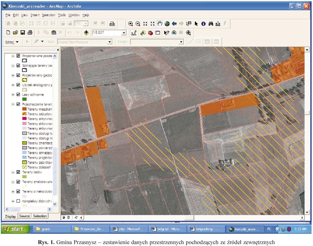Viewport: 313px width, 246px height.
Task: Open the belgradeng taskbar window
Action: 206,229
